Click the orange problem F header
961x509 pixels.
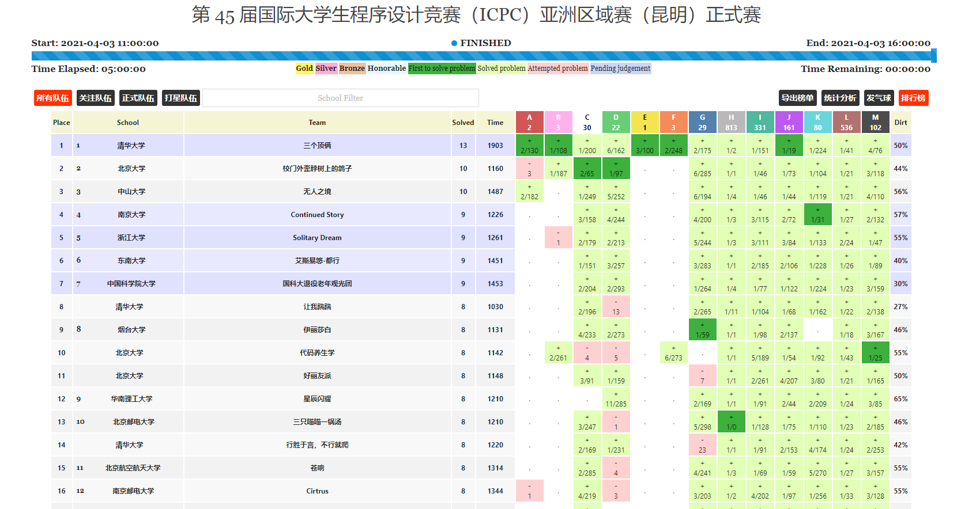673,122
